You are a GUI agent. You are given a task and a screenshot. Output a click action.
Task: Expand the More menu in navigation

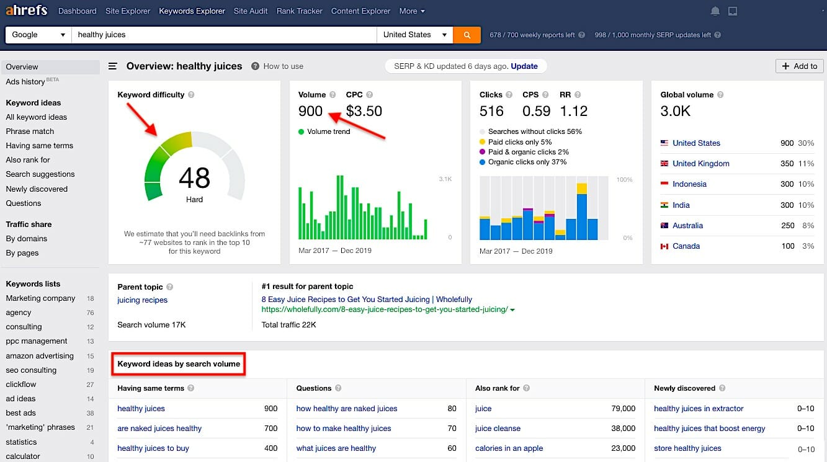coord(413,11)
